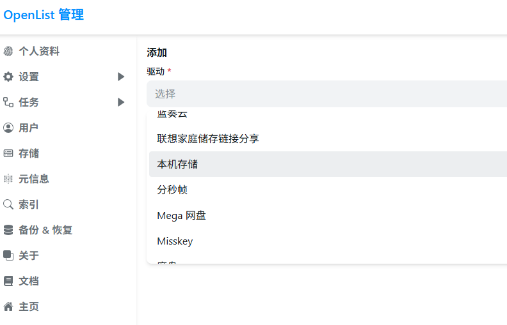Click the user icon beside 用户

click(8, 128)
